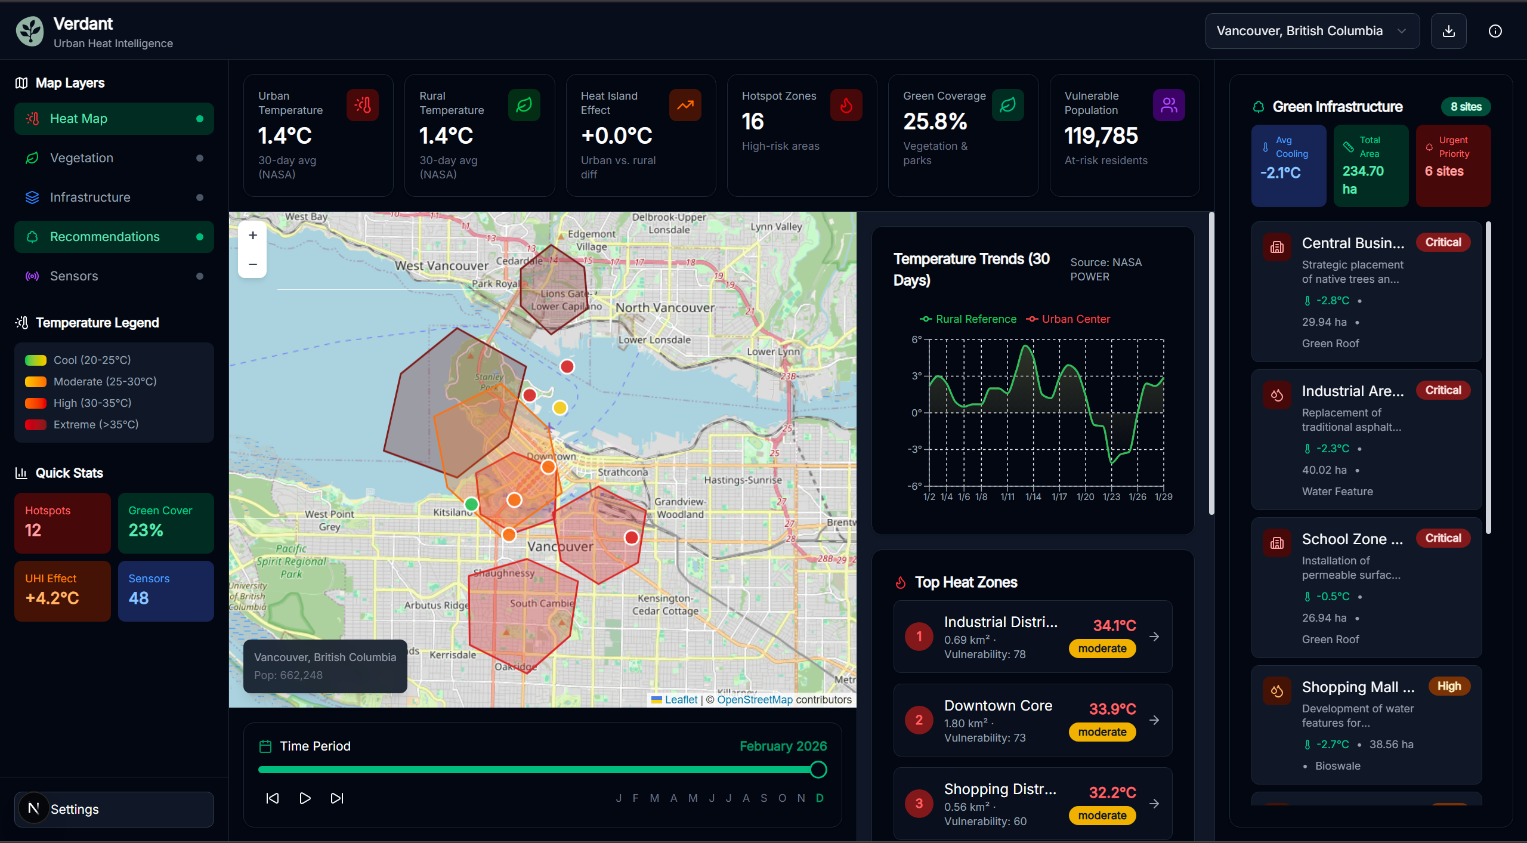Click the Verdant leaf logo
The width and height of the screenshot is (1527, 843).
(x=30, y=31)
